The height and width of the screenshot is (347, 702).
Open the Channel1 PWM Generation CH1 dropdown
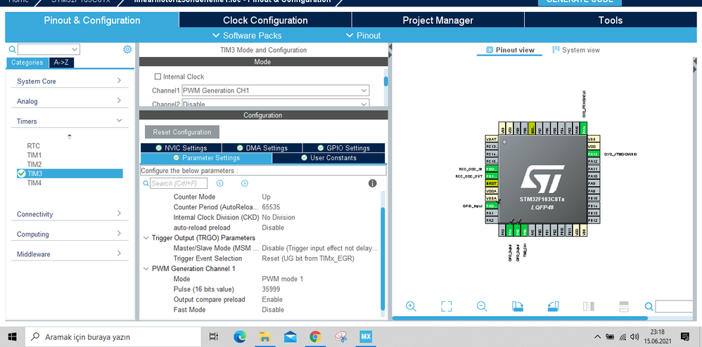pos(275,91)
